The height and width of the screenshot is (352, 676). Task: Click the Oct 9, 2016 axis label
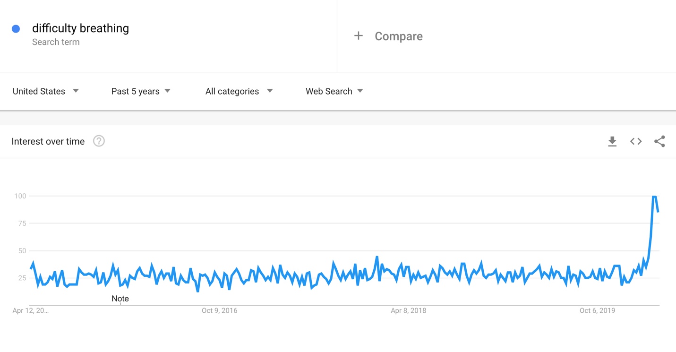(x=219, y=310)
